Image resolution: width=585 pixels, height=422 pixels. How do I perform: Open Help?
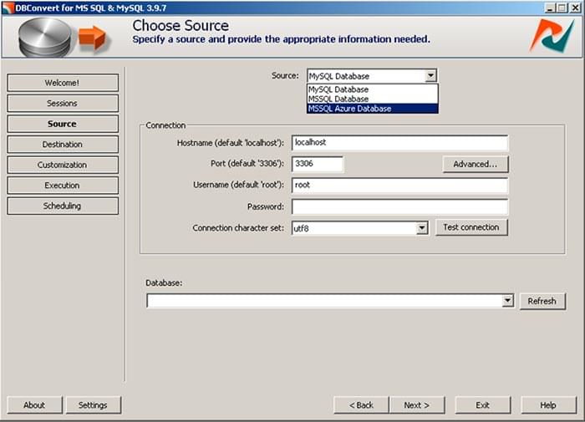[x=548, y=405]
